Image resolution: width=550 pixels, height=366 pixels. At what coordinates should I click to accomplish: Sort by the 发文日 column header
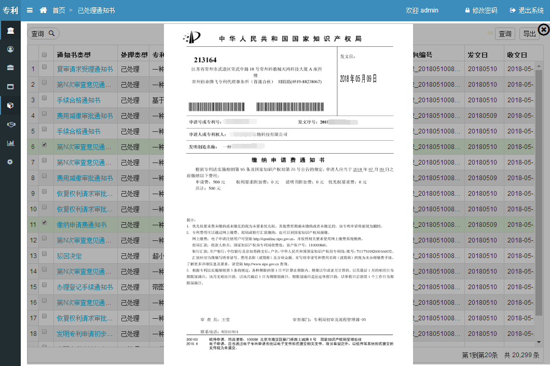click(x=477, y=55)
